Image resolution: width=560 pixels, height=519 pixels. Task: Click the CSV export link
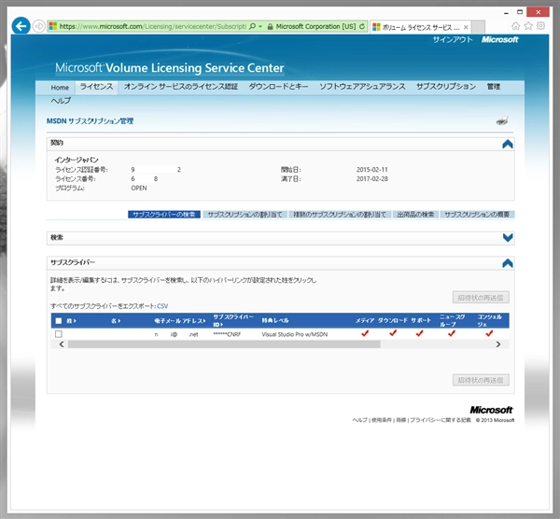tap(162, 306)
